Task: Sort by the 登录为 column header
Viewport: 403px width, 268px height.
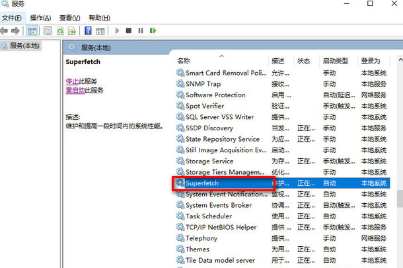Action: pos(371,61)
